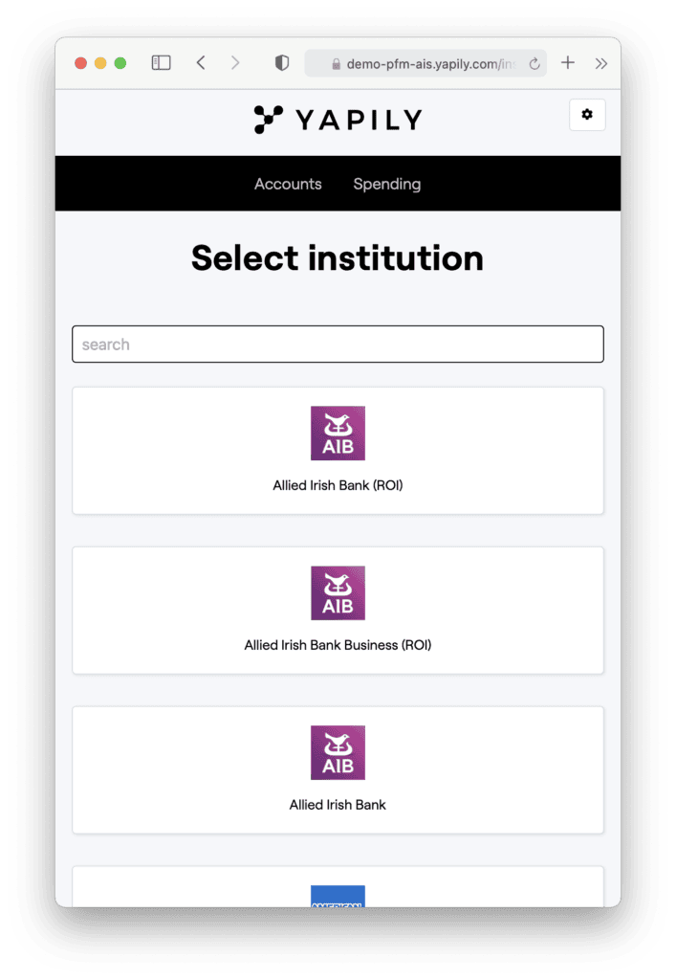Select the Allied Irish Bank (ROI) label
676x980 pixels.
click(x=338, y=485)
